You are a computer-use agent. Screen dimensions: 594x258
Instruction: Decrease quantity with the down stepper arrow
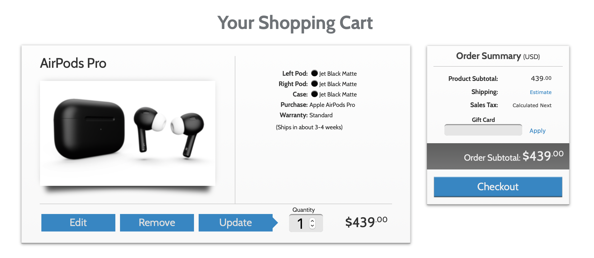tap(312, 226)
